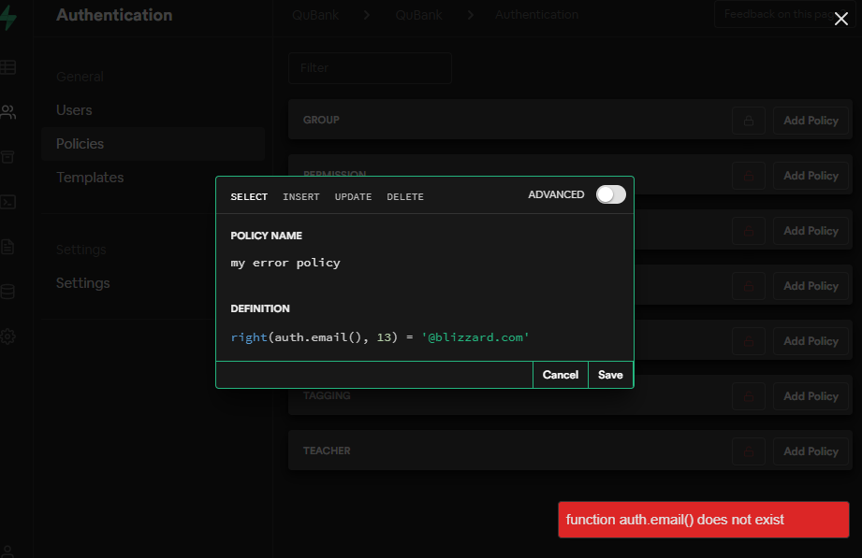Click the TEACHER table row label
This screenshot has width=862, height=558.
(327, 451)
